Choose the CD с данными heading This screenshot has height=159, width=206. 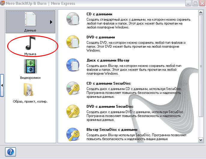coord(99,14)
